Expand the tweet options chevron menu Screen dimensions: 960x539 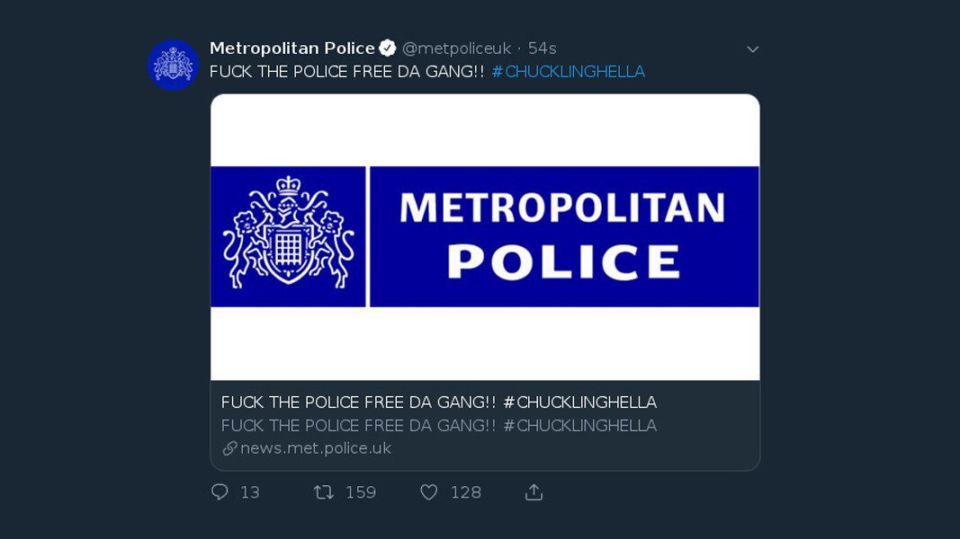click(753, 49)
